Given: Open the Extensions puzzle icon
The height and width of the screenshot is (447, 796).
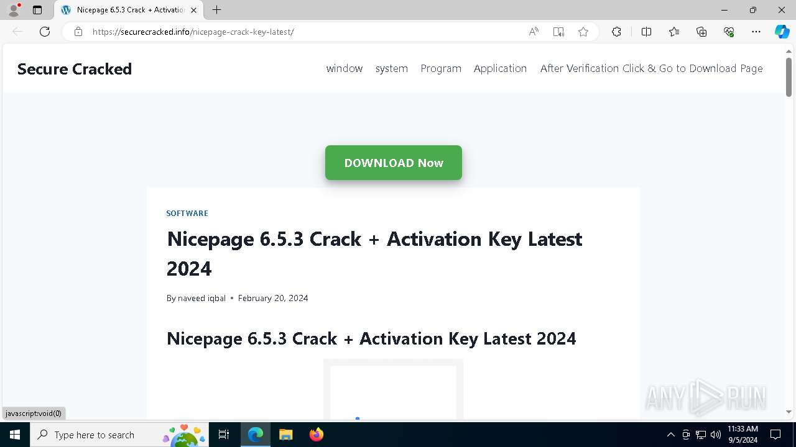Looking at the screenshot, I should (616, 32).
